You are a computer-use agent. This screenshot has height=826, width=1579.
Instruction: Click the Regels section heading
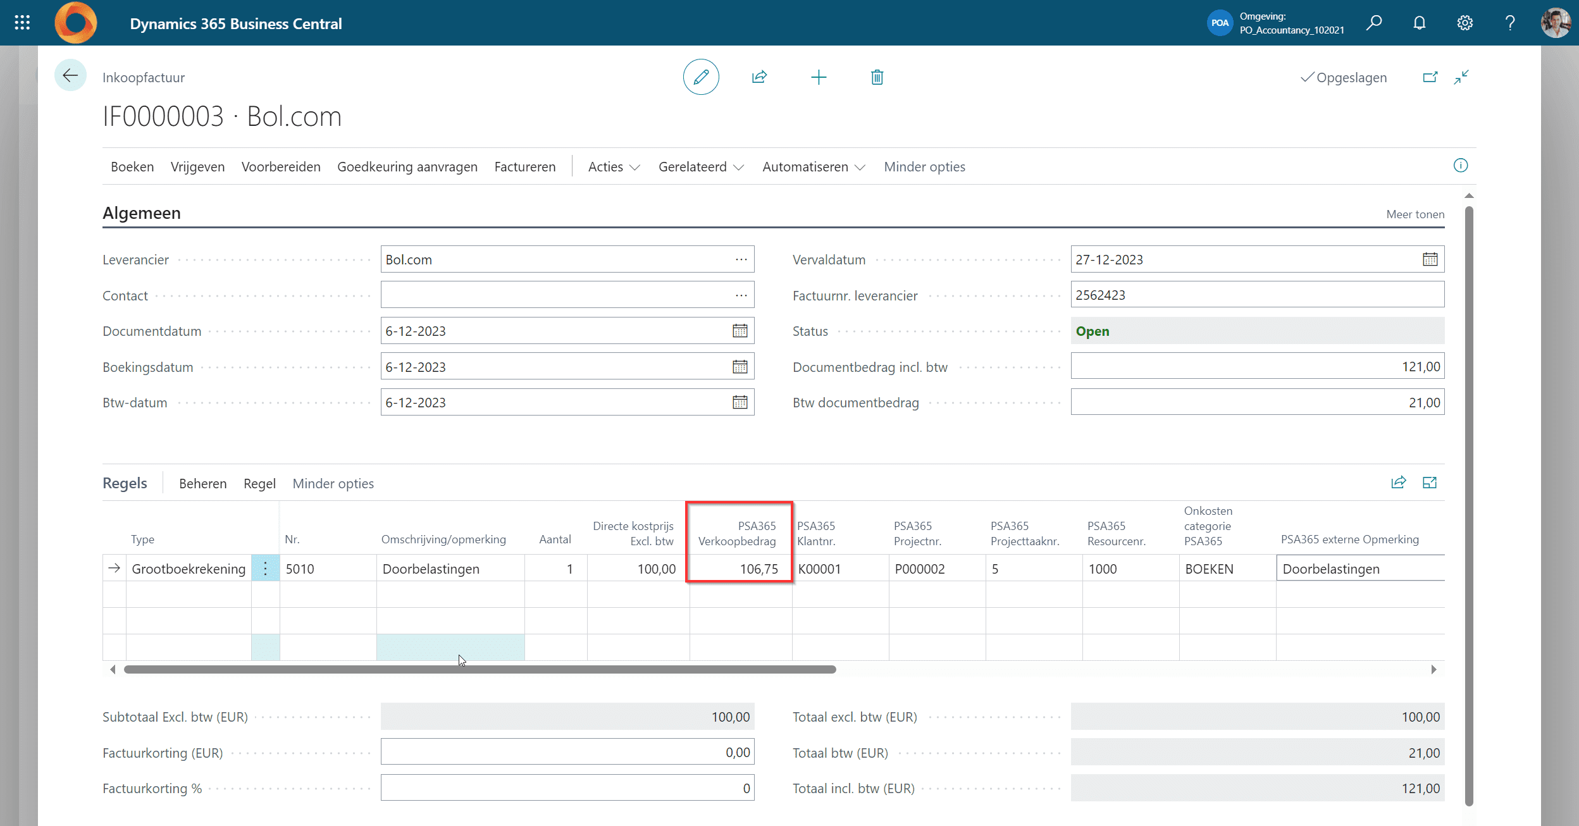click(x=125, y=483)
